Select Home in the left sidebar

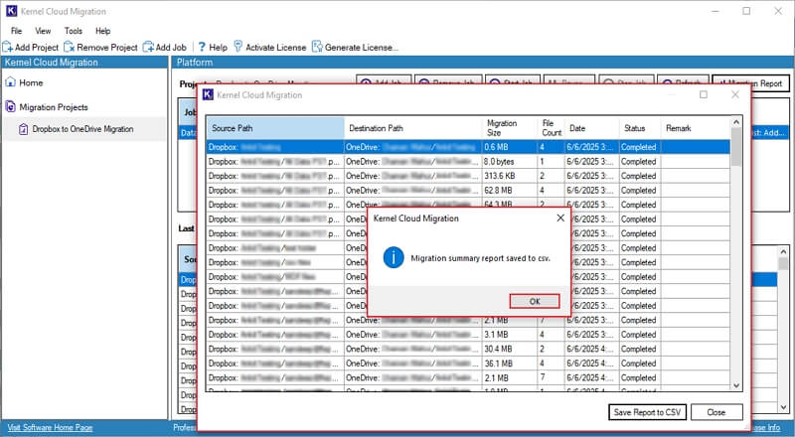click(x=31, y=82)
